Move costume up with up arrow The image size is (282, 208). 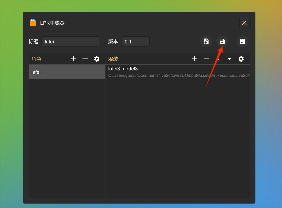click(218, 59)
